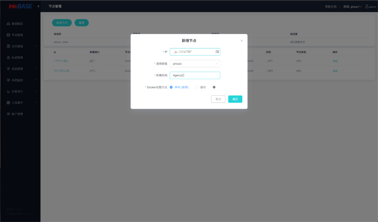Screen dimensions: 378x222
Task: Click 修改 in the second node row
Action: [335, 71]
